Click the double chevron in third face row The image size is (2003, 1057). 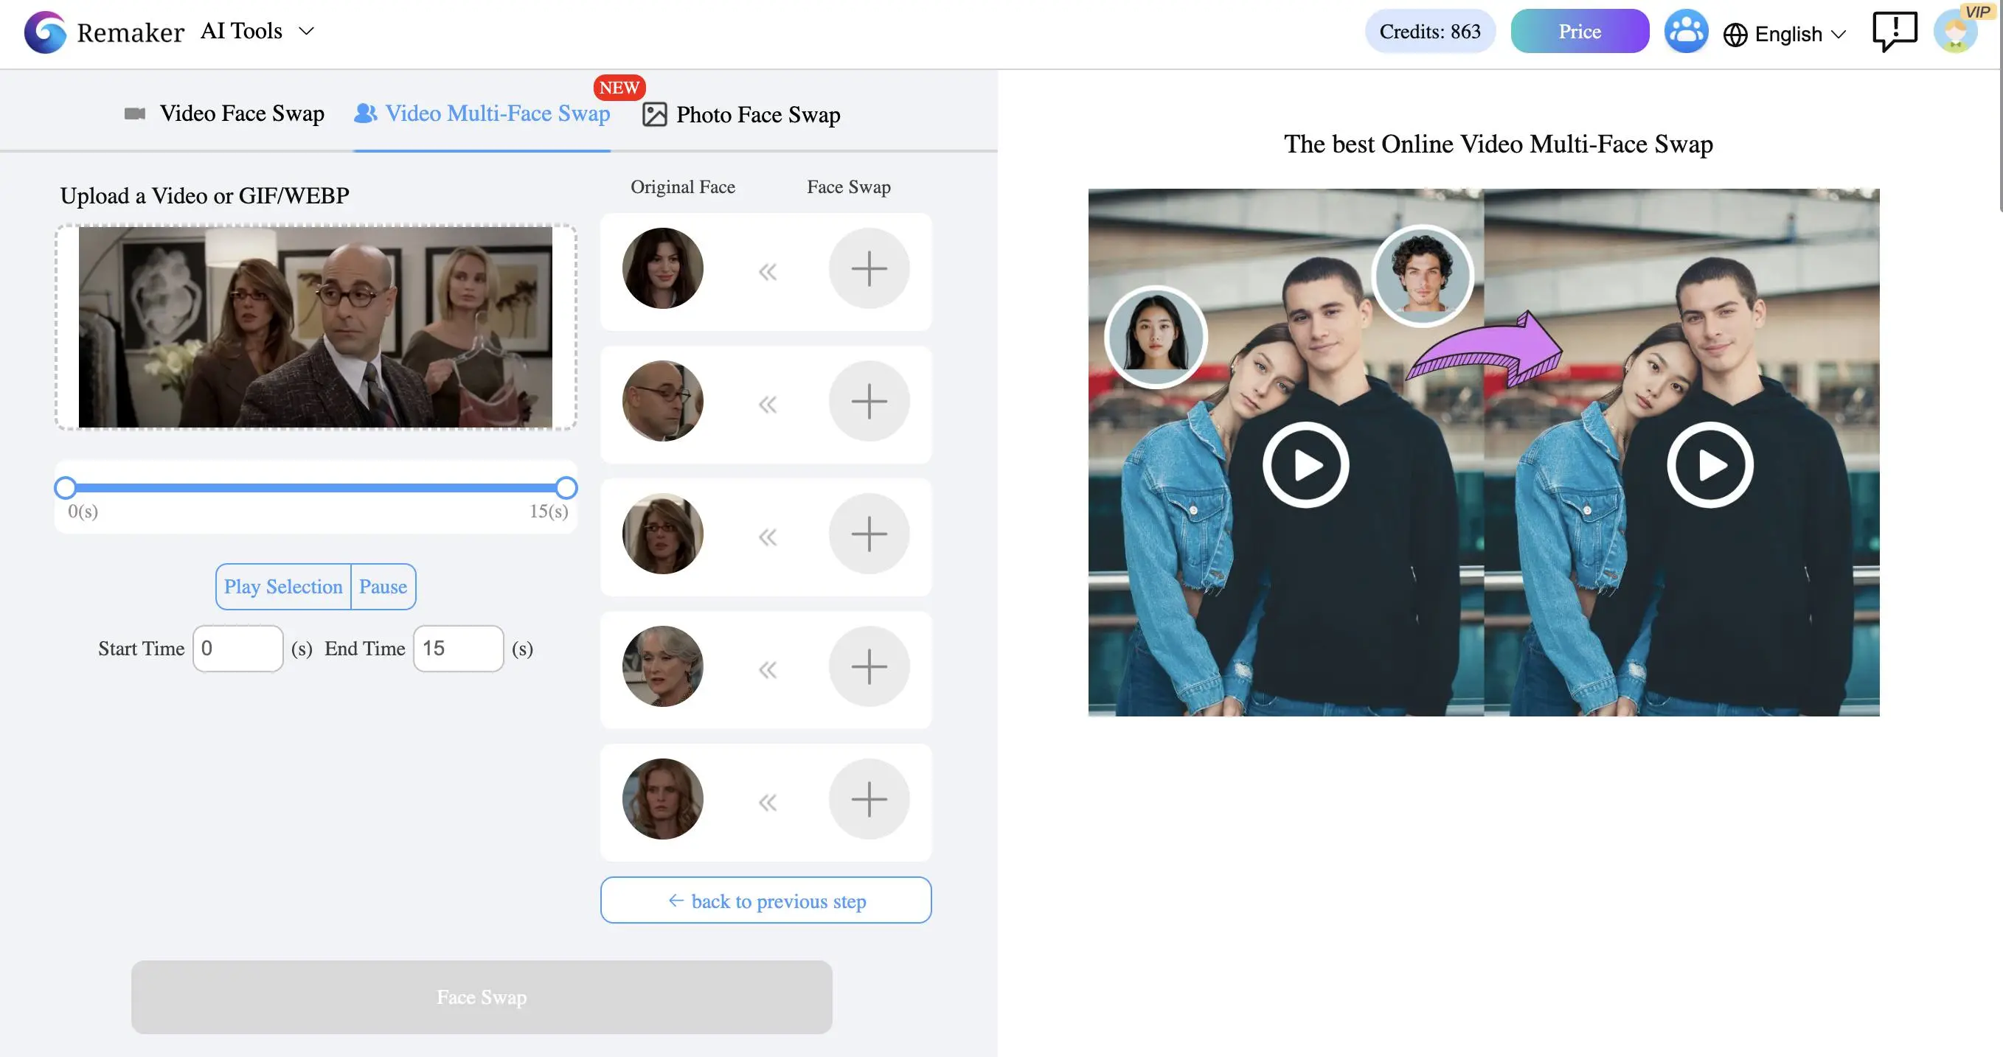pyautogui.click(x=768, y=537)
